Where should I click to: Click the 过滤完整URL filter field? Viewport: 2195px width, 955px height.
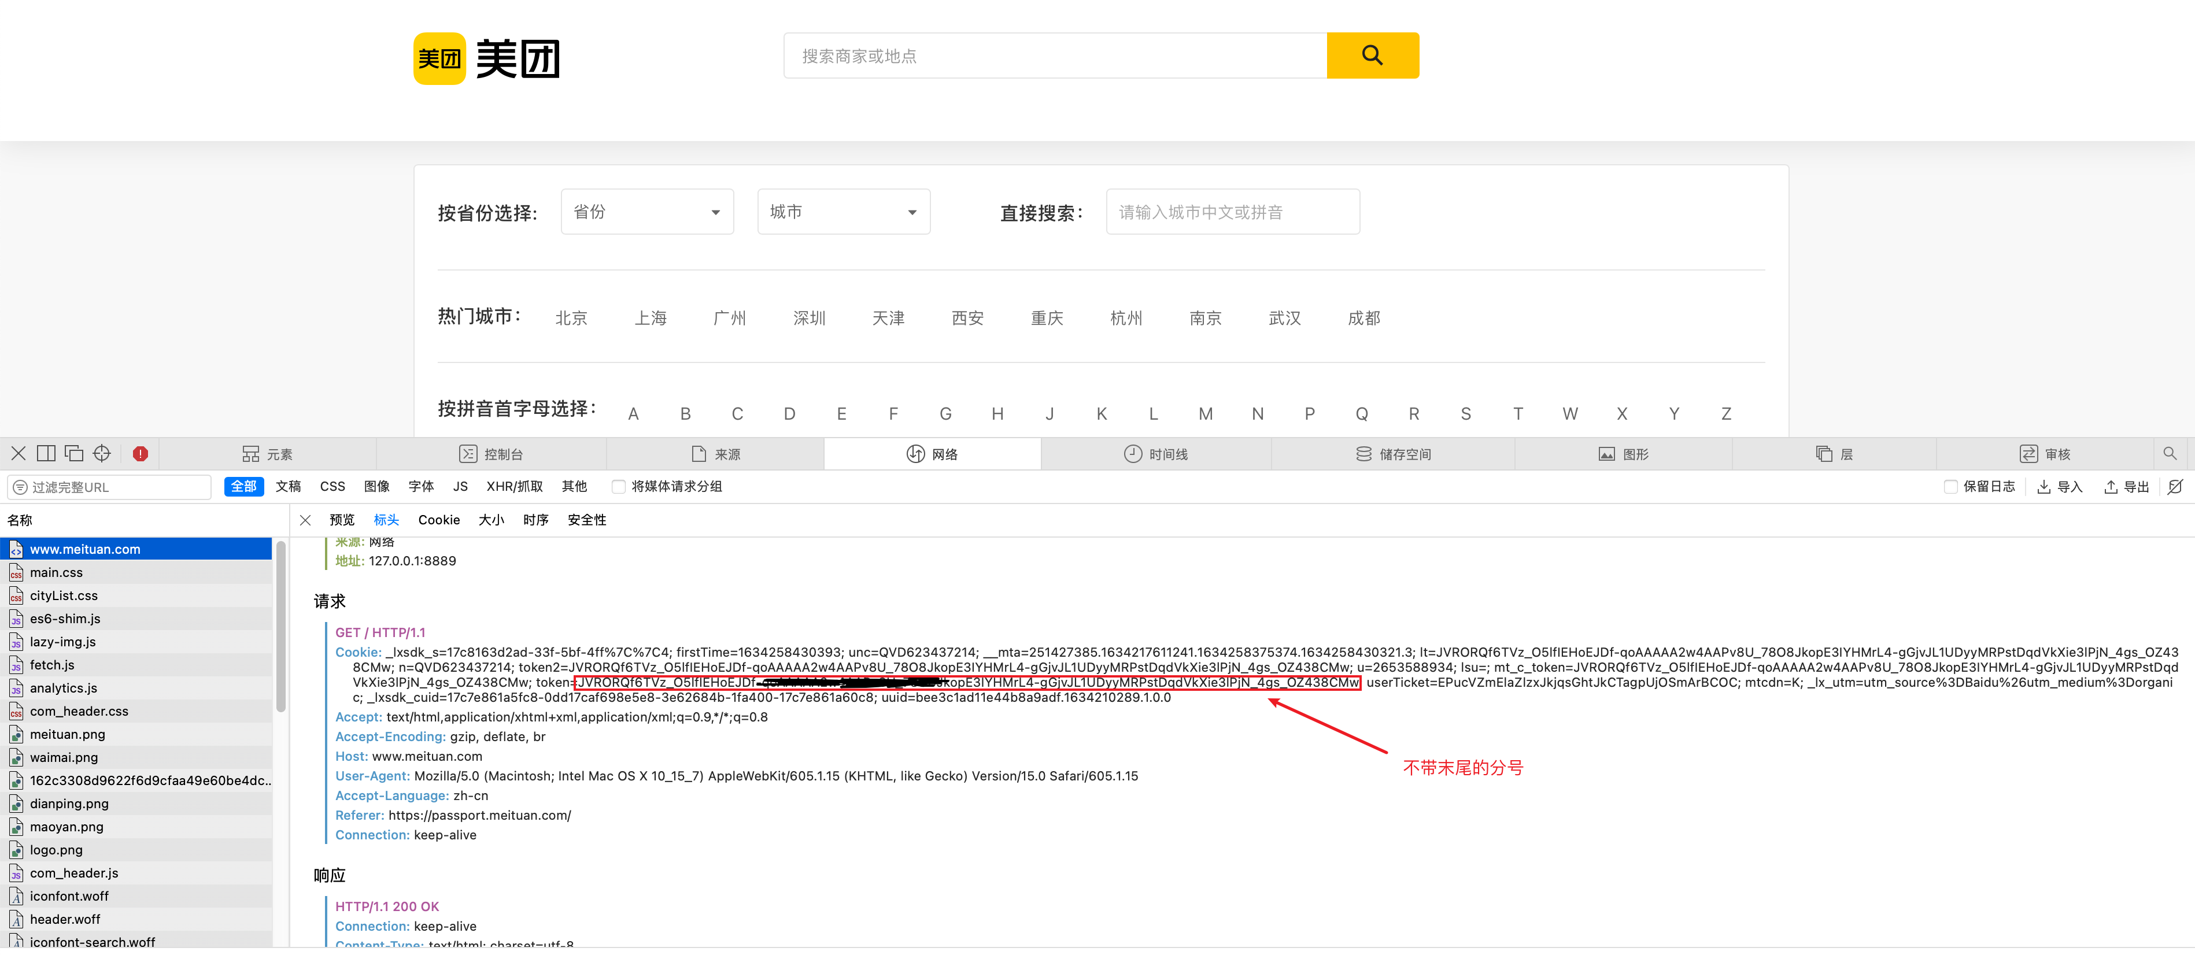point(110,487)
